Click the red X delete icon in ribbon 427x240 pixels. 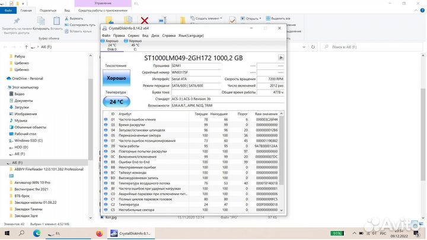(145, 20)
